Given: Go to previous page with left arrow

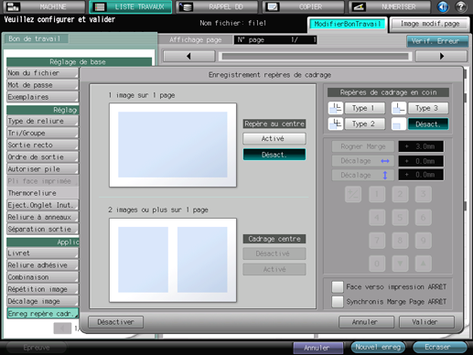Looking at the screenshot, I should coord(189,56).
